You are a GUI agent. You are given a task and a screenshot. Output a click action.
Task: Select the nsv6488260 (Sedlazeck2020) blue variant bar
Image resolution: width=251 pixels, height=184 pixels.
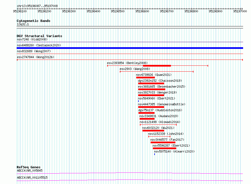[130, 48]
